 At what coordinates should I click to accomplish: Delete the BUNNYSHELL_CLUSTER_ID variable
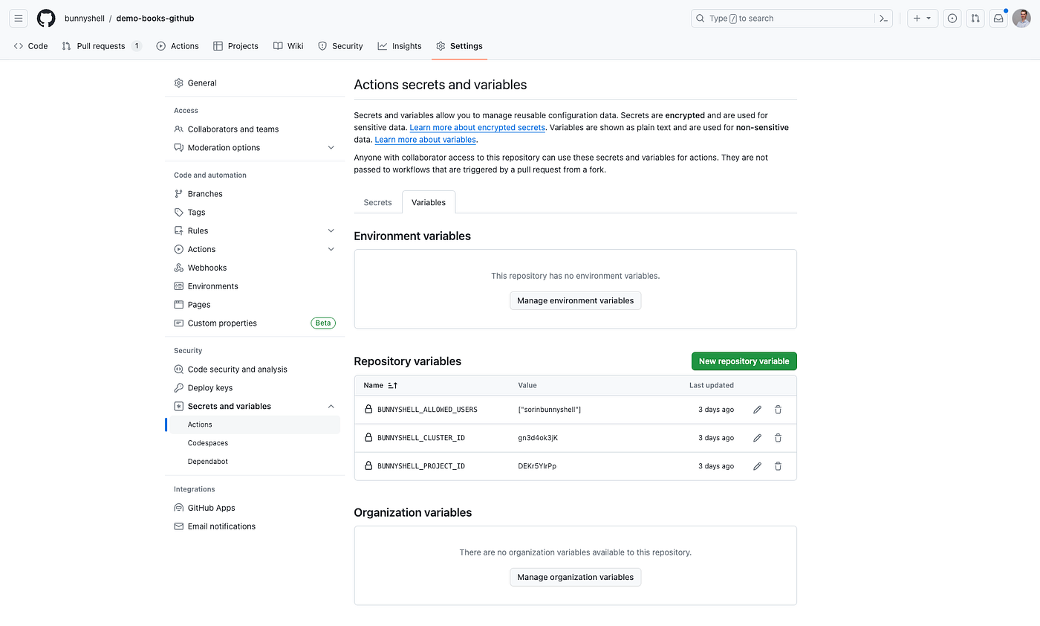pyautogui.click(x=778, y=438)
